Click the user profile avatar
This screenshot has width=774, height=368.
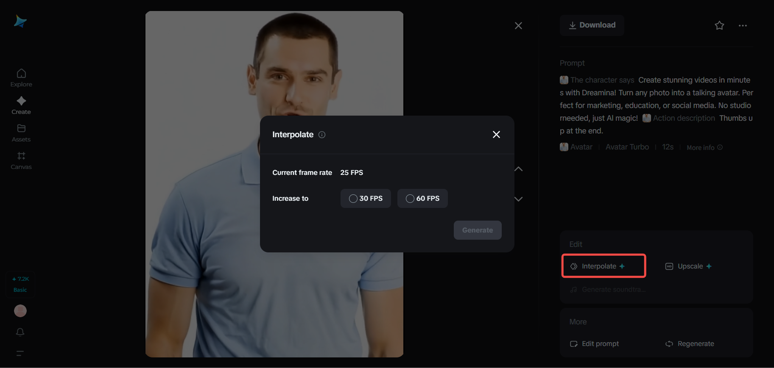coord(20,311)
